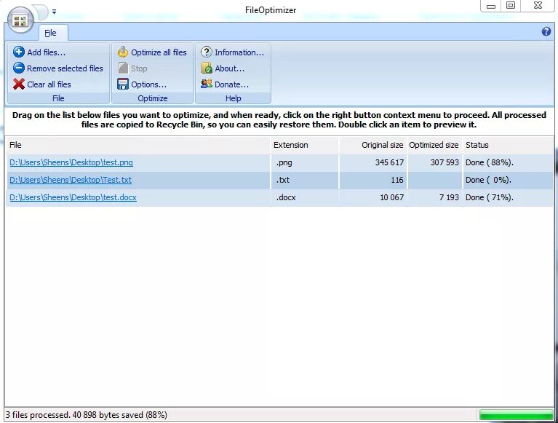This screenshot has height=423, width=558.
Task: Open the Information... label
Action: coord(239,52)
